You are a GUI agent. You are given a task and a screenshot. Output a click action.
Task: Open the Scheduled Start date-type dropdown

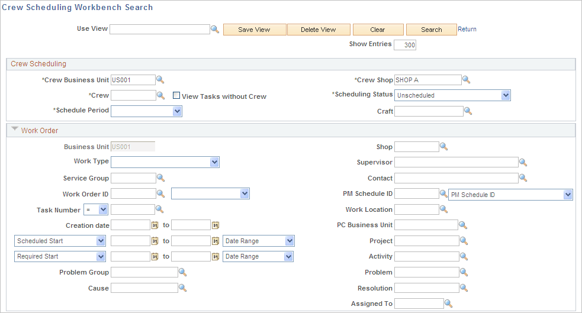(60, 241)
